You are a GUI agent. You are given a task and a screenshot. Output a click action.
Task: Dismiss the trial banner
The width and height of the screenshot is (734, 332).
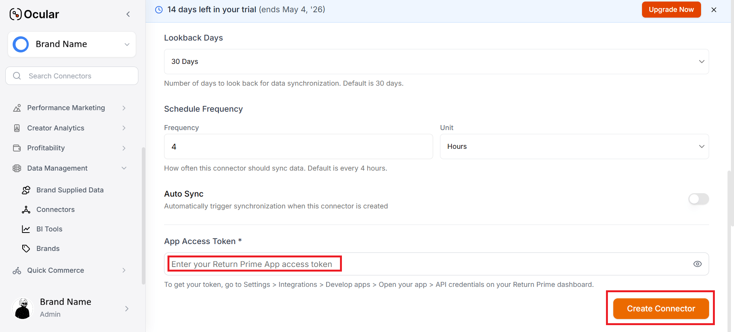point(714,10)
